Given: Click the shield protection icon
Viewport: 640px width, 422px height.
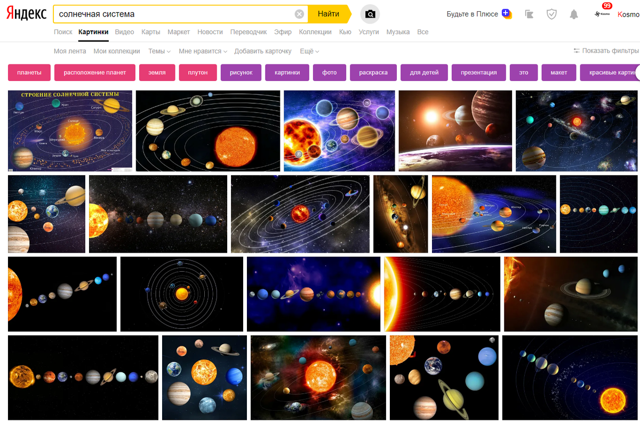Looking at the screenshot, I should coord(551,14).
